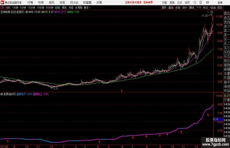Open the 交易 menu
Screen dimensions: 230x148
point(99,2)
